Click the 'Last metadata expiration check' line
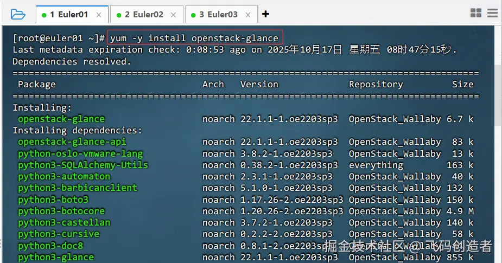The height and width of the screenshot is (263, 502). 234,50
